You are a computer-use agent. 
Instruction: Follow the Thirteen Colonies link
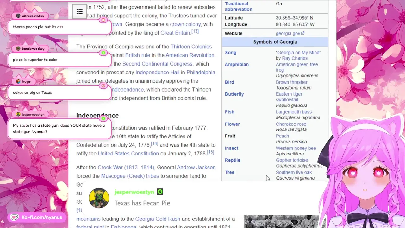point(191,47)
